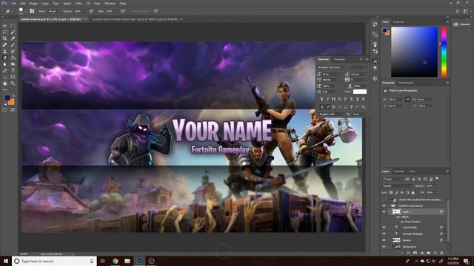Click lock image pixels brush icon

pos(396,192)
